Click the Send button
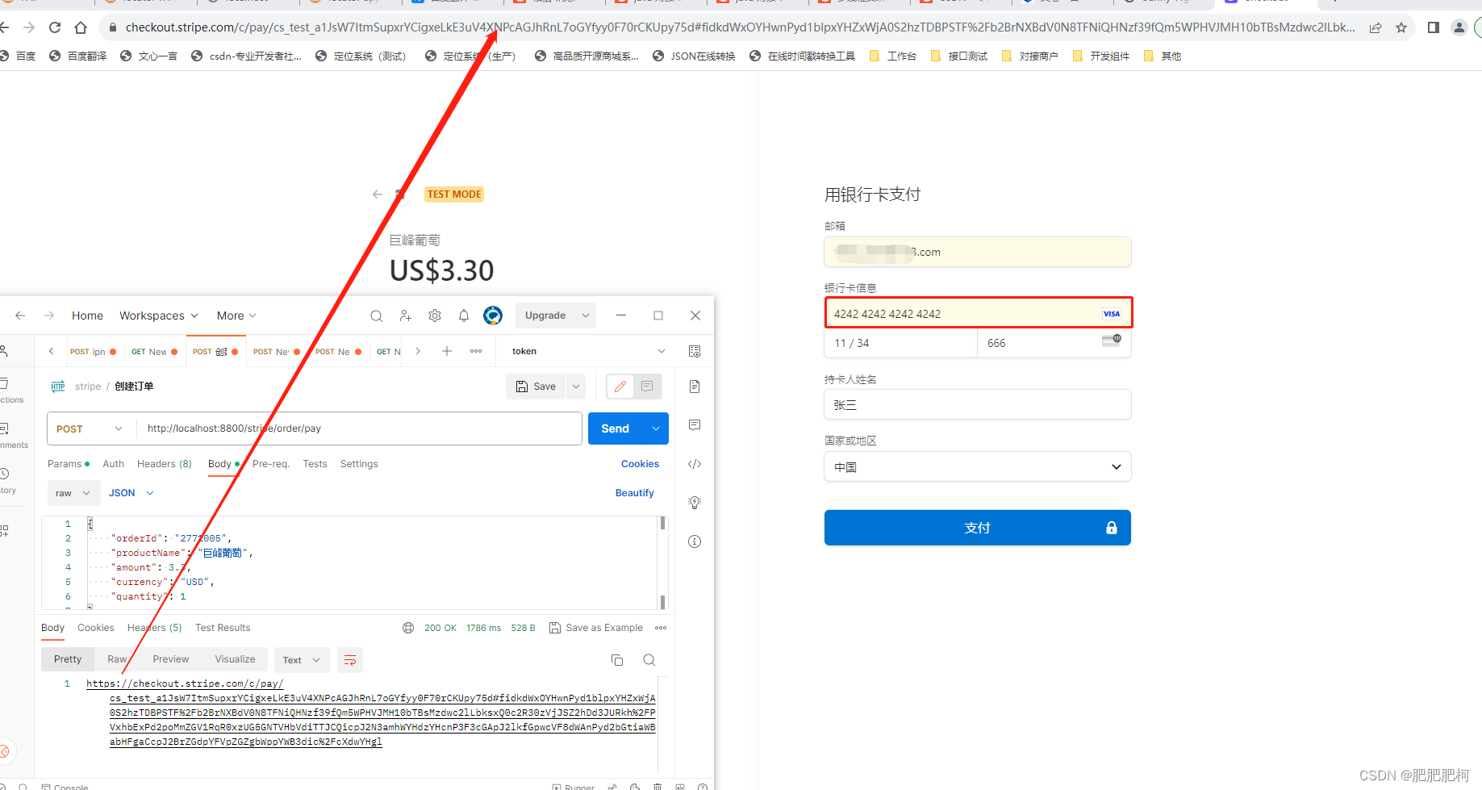1482x790 pixels. click(614, 428)
